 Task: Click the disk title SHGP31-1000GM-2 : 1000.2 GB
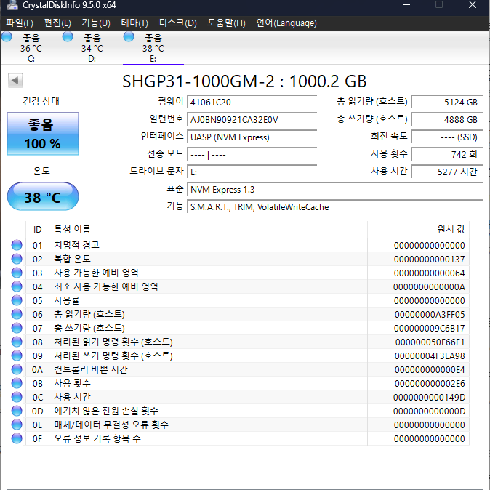(x=244, y=81)
